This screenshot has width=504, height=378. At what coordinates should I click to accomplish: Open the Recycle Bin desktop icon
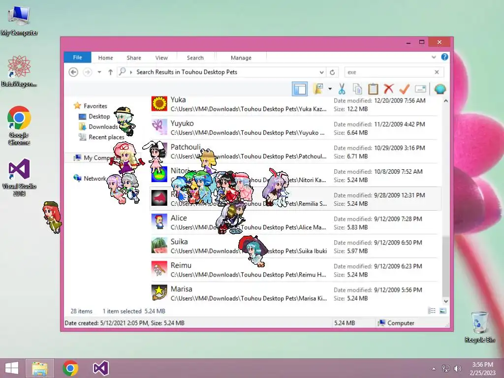point(479,327)
